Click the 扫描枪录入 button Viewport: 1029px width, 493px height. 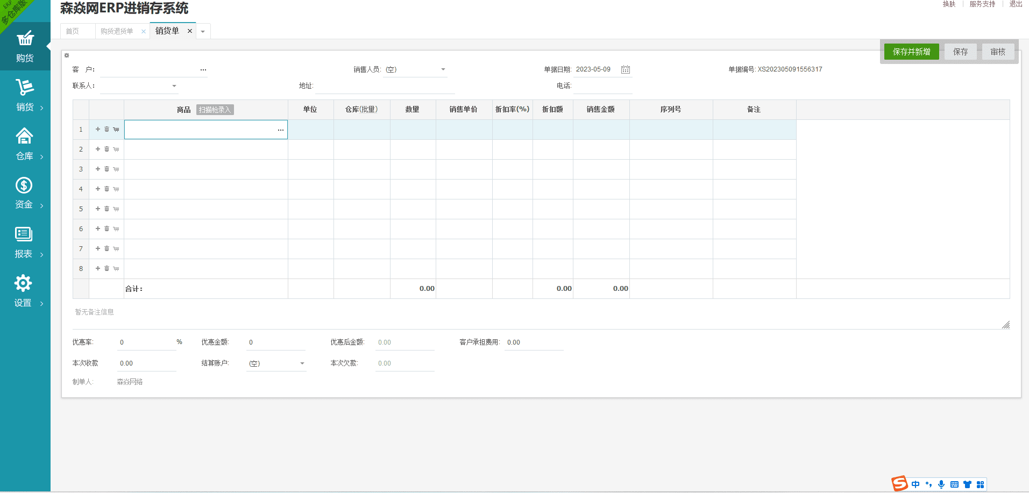click(215, 110)
